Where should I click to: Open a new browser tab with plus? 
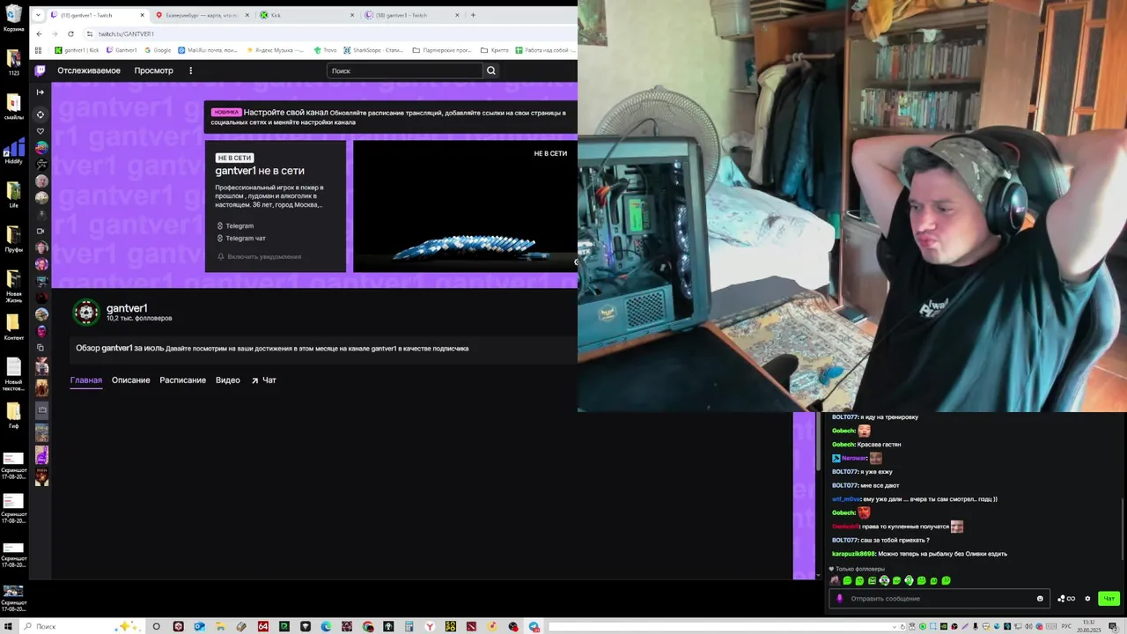pyautogui.click(x=473, y=15)
